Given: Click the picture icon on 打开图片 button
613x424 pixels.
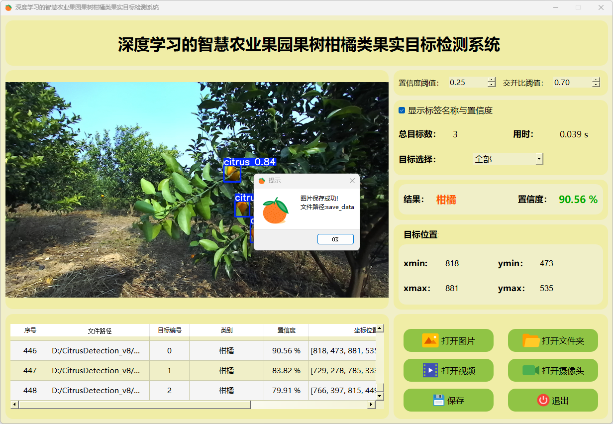Looking at the screenshot, I should 430,340.
